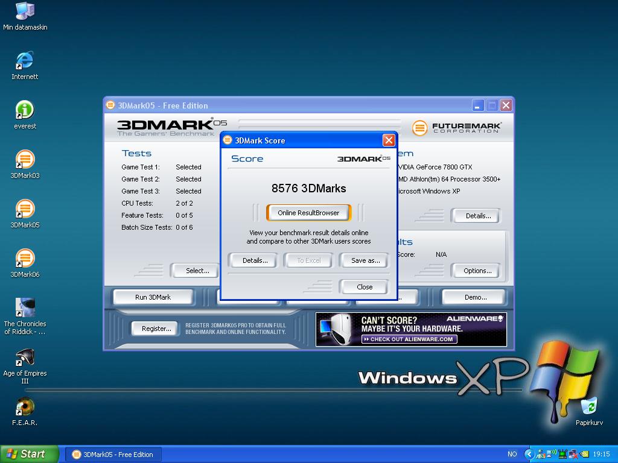Click the Save as... button
Image resolution: width=618 pixels, height=463 pixels.
click(365, 260)
